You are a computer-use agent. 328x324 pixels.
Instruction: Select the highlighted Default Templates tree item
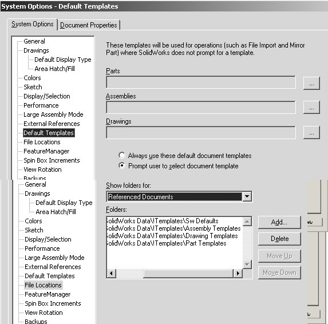(49, 133)
